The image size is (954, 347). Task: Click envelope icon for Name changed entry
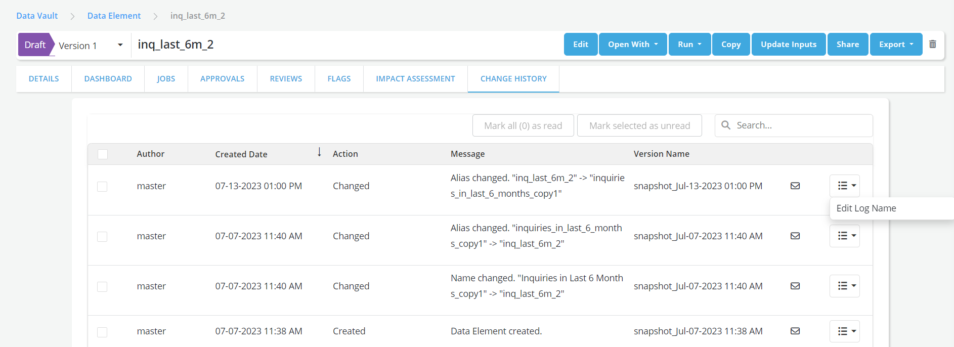(x=795, y=286)
